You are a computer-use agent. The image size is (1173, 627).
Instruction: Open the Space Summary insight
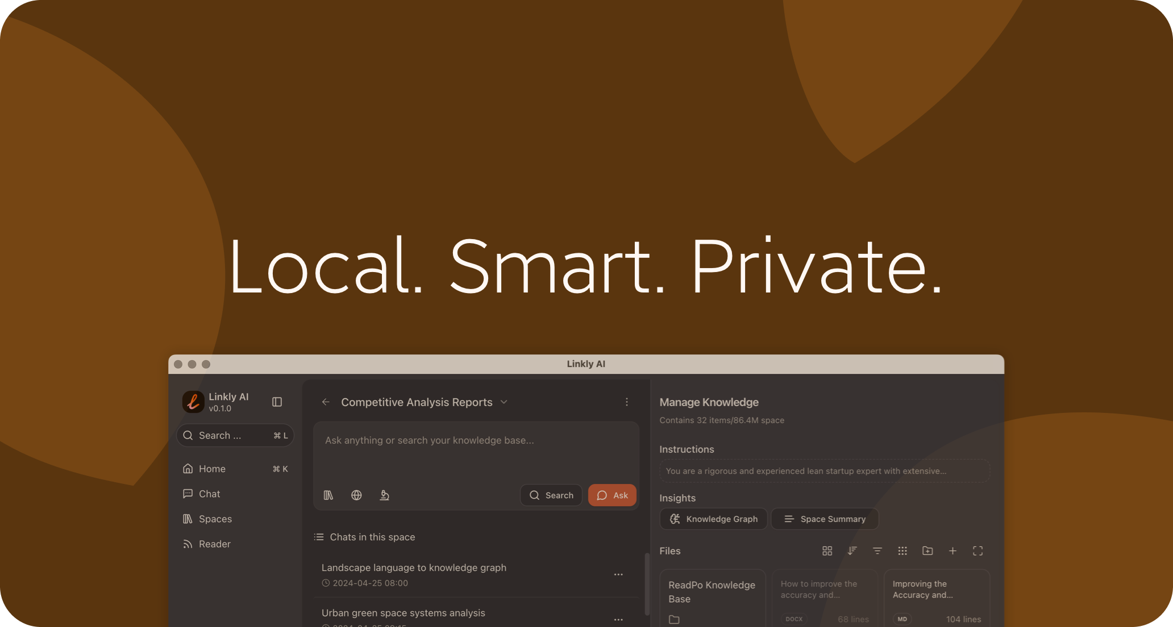[824, 519]
